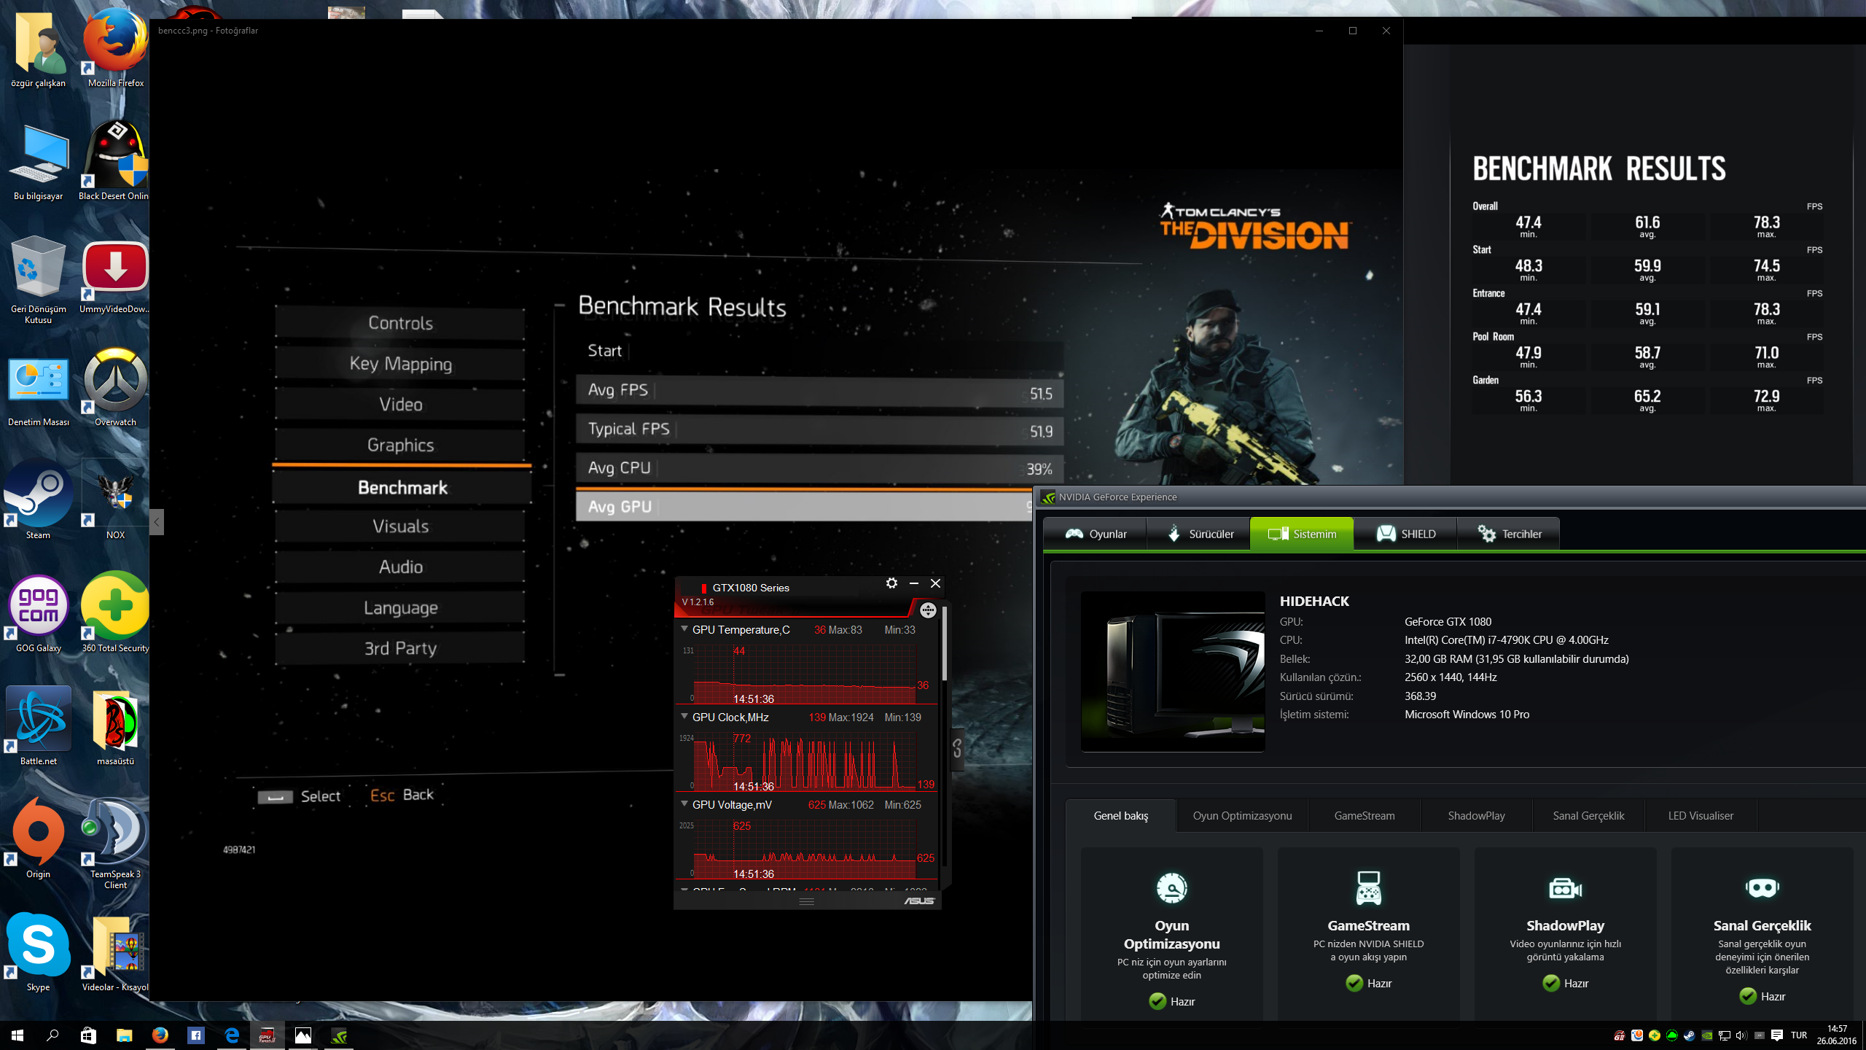
Task: Open the Sanal Gerçeklik sub-tab
Action: (x=1588, y=815)
